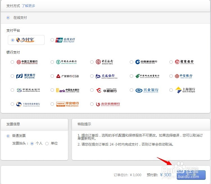Click the 华夏银行 logo

[x=106, y=90]
